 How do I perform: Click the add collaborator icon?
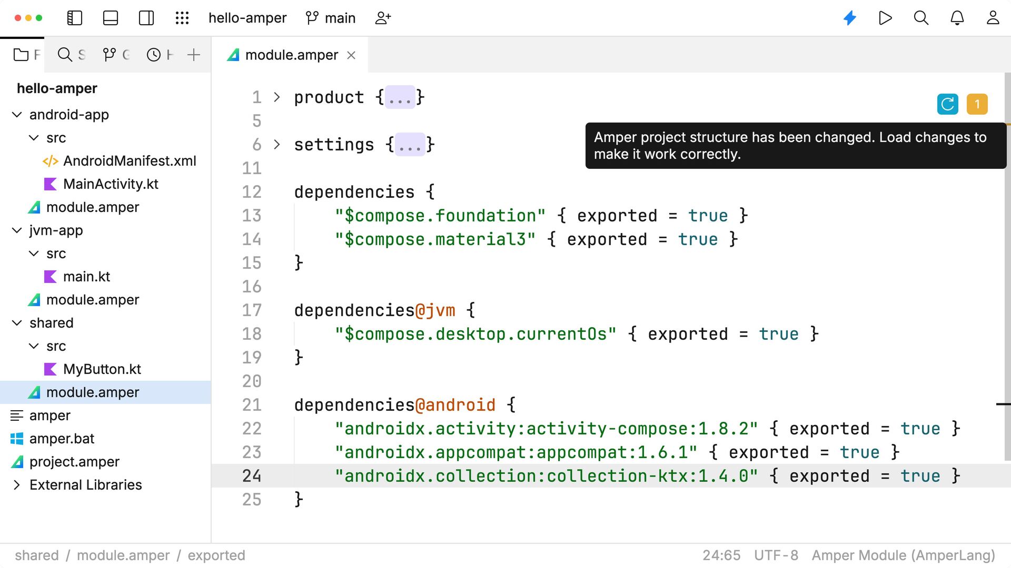383,18
